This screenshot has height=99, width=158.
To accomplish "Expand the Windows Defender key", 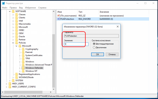I will click(x=20, y=68).
